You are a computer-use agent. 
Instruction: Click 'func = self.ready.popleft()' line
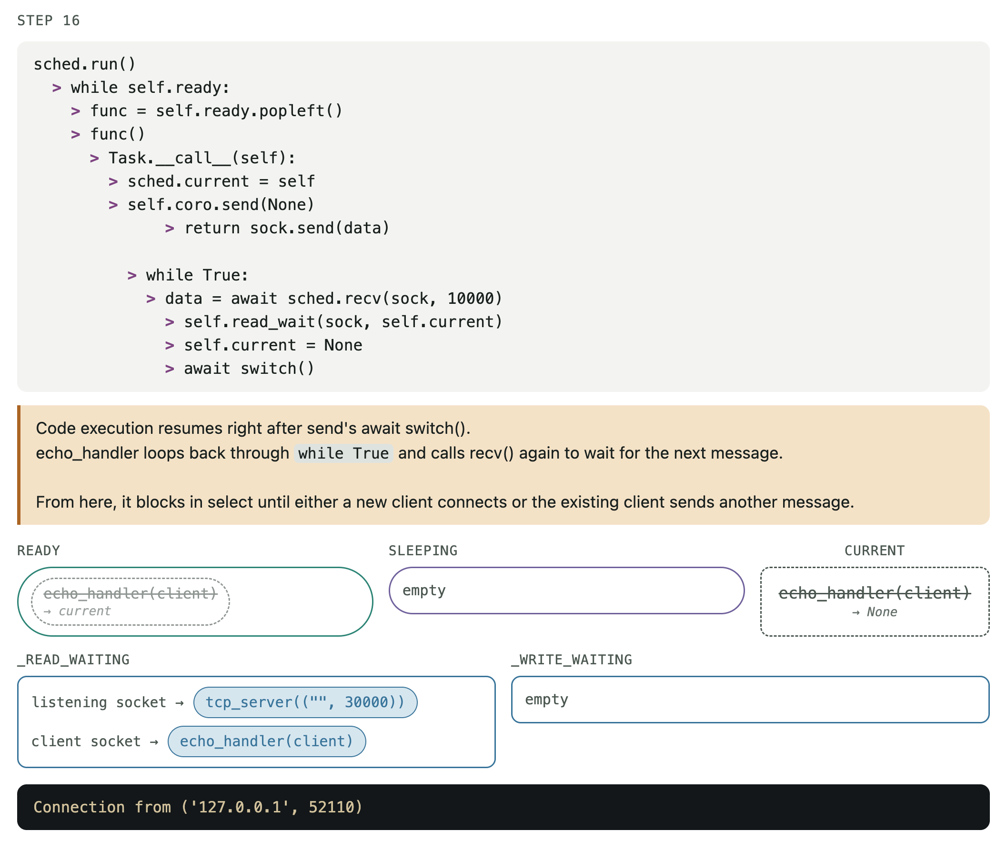coord(216,111)
